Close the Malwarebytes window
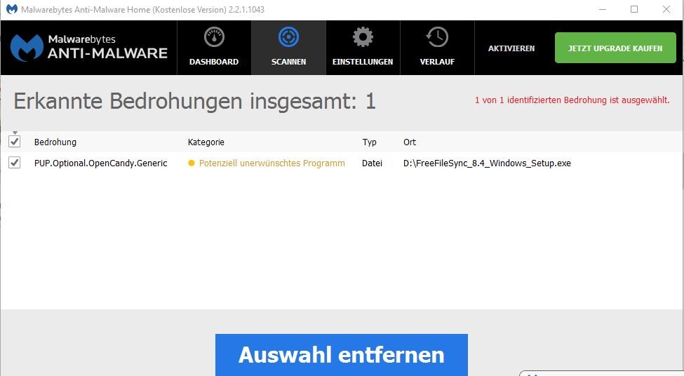Screen dimensions: 684x376 pyautogui.click(x=666, y=9)
